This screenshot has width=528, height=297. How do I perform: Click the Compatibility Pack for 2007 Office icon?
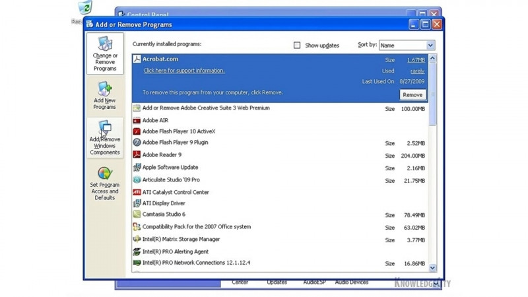[x=137, y=227]
